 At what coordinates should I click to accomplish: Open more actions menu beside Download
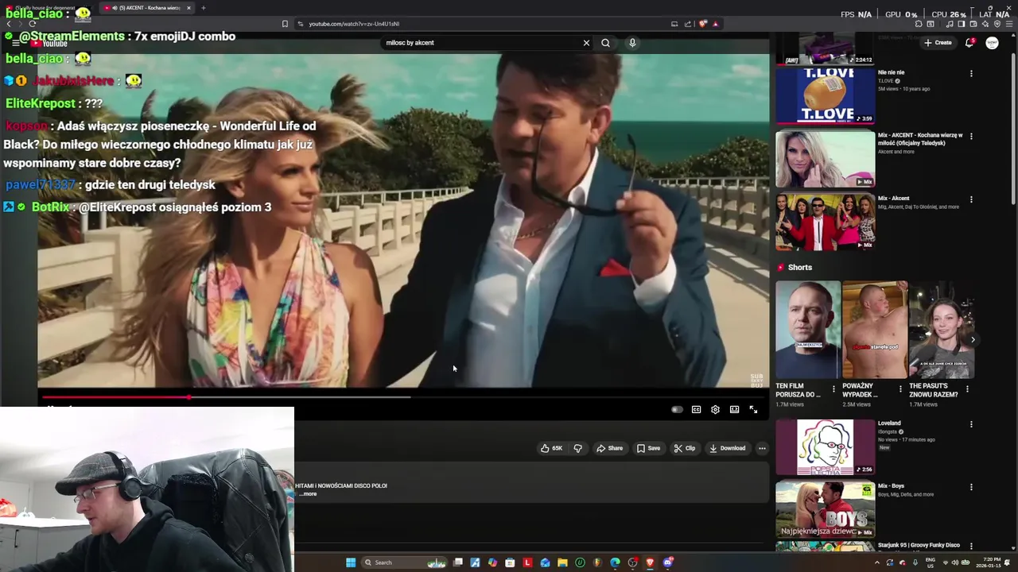(762, 448)
